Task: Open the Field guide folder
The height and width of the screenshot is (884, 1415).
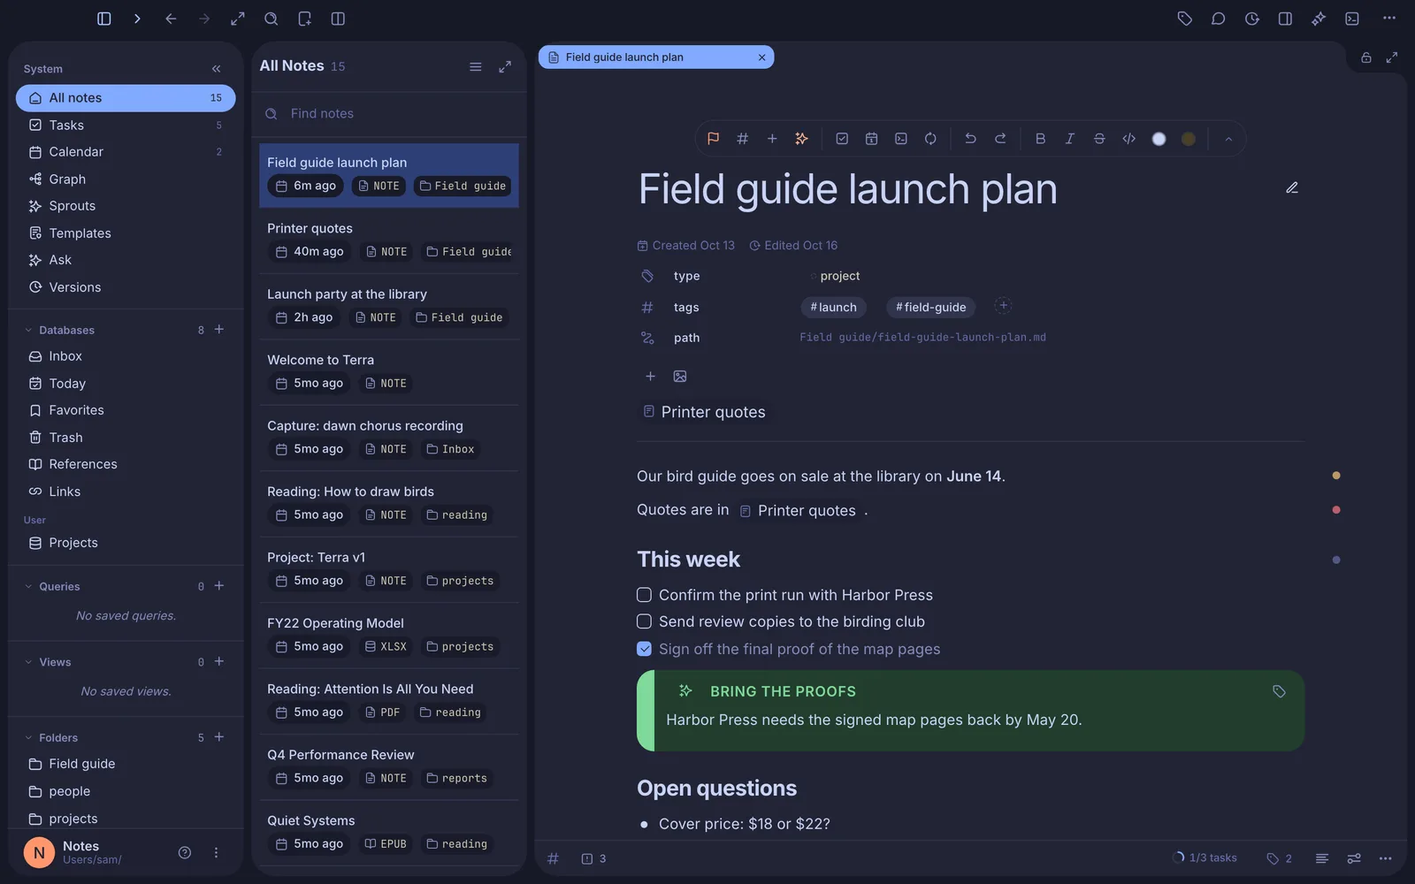Action: [x=126, y=764]
